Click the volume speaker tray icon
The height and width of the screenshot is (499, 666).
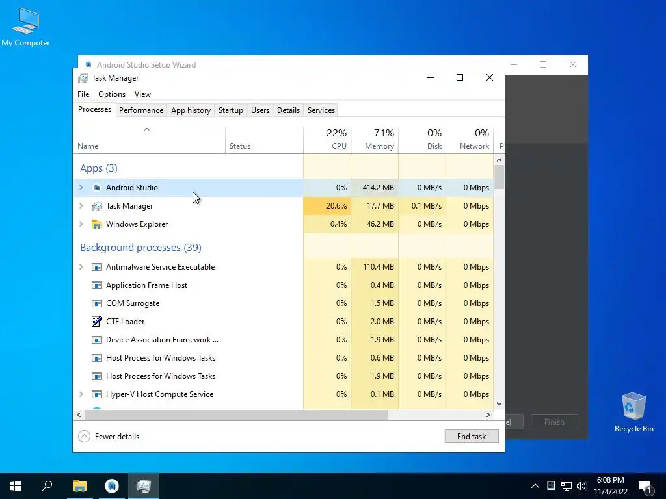click(x=581, y=486)
